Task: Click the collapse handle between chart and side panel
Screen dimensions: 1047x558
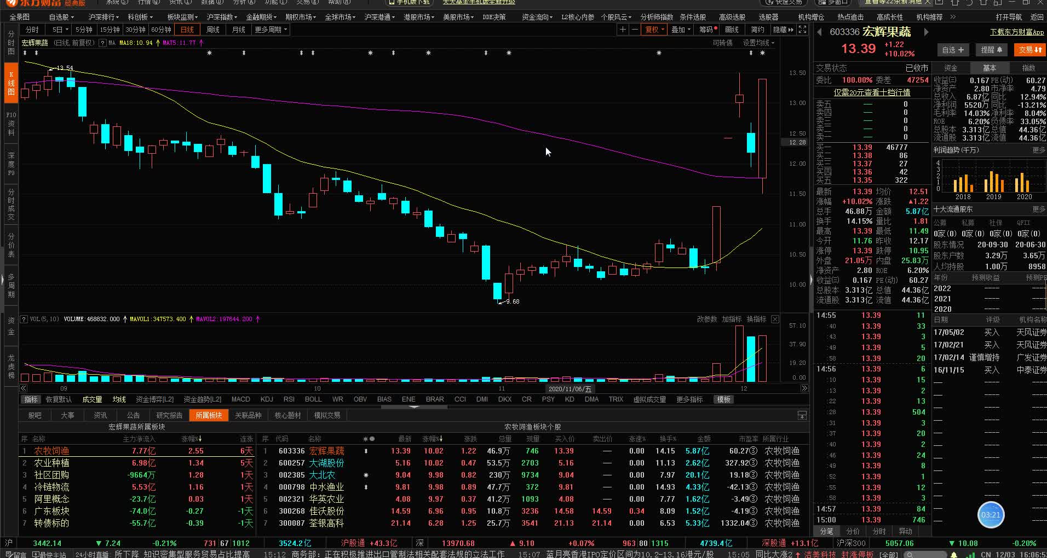Action: 811,279
